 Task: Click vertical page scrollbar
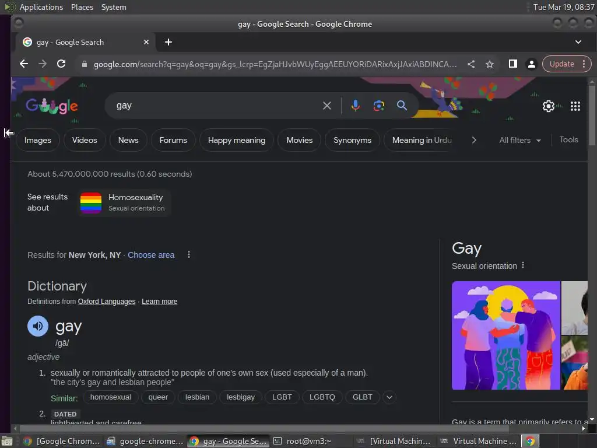pos(592,116)
